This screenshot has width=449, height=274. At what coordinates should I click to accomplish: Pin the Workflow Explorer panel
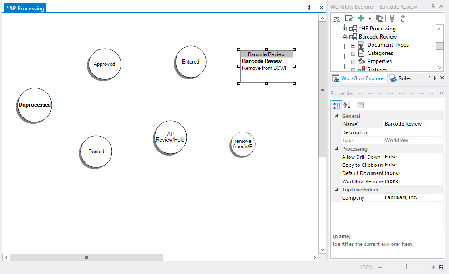(433, 6)
